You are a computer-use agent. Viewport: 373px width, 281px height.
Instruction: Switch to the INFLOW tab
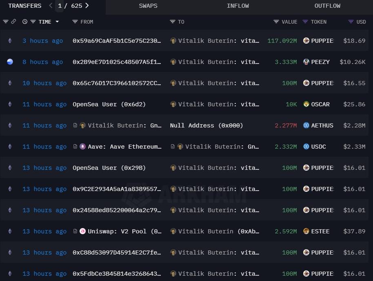tap(238, 6)
